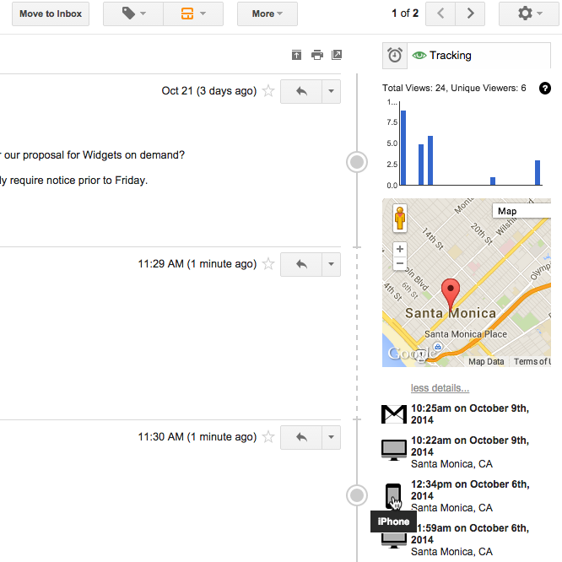562x562 pixels.
Task: Zoom in on the map
Action: click(400, 250)
